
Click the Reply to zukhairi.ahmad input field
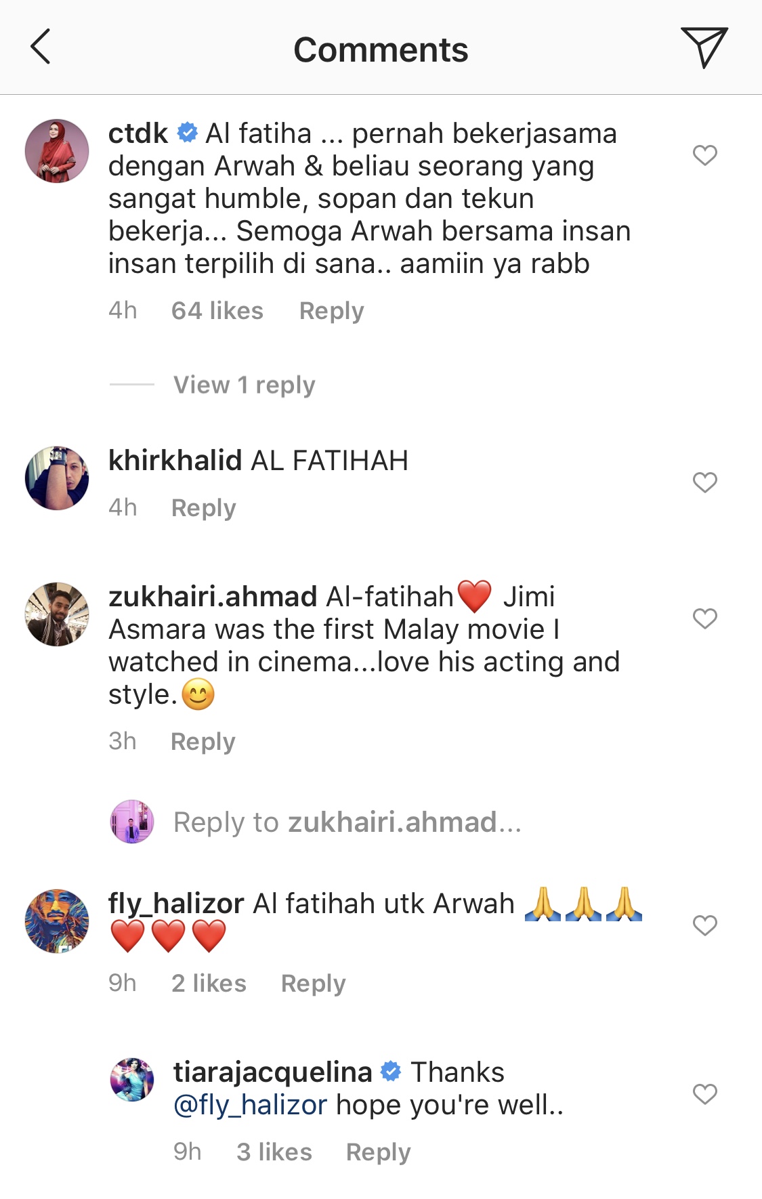pyautogui.click(x=347, y=822)
